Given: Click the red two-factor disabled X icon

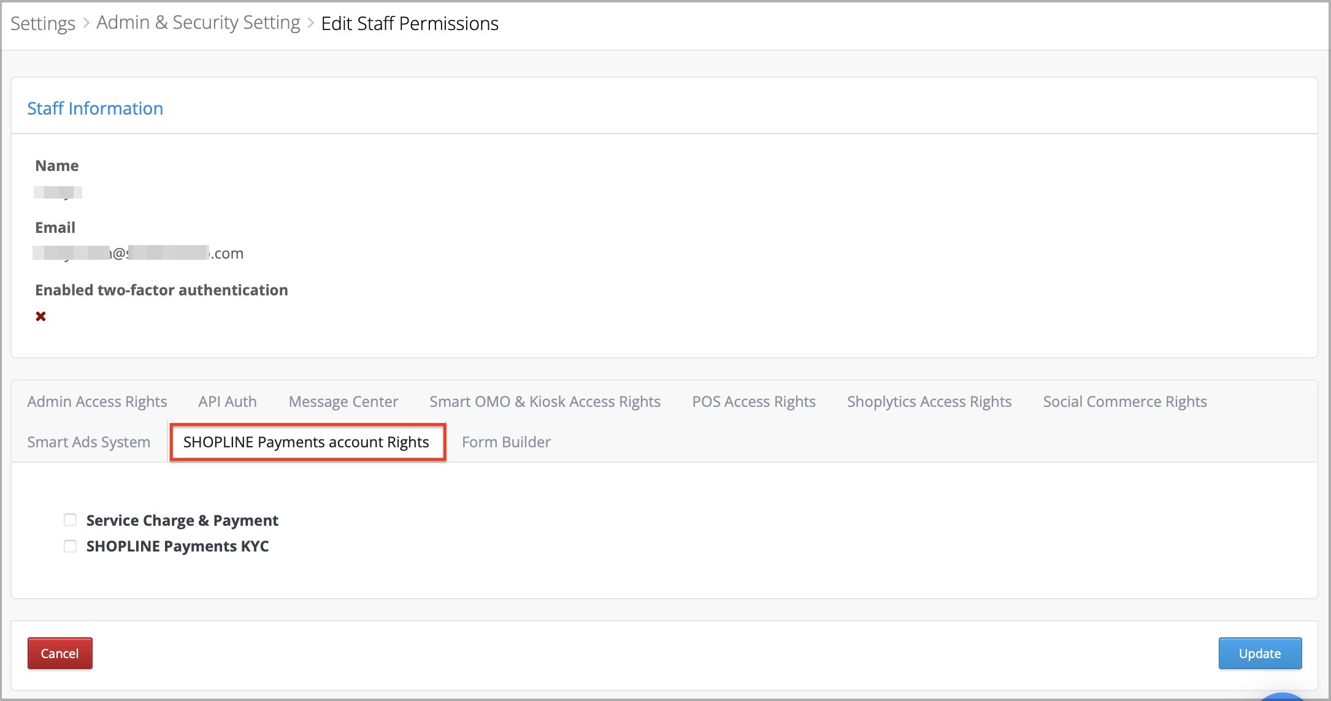Looking at the screenshot, I should coord(40,316).
